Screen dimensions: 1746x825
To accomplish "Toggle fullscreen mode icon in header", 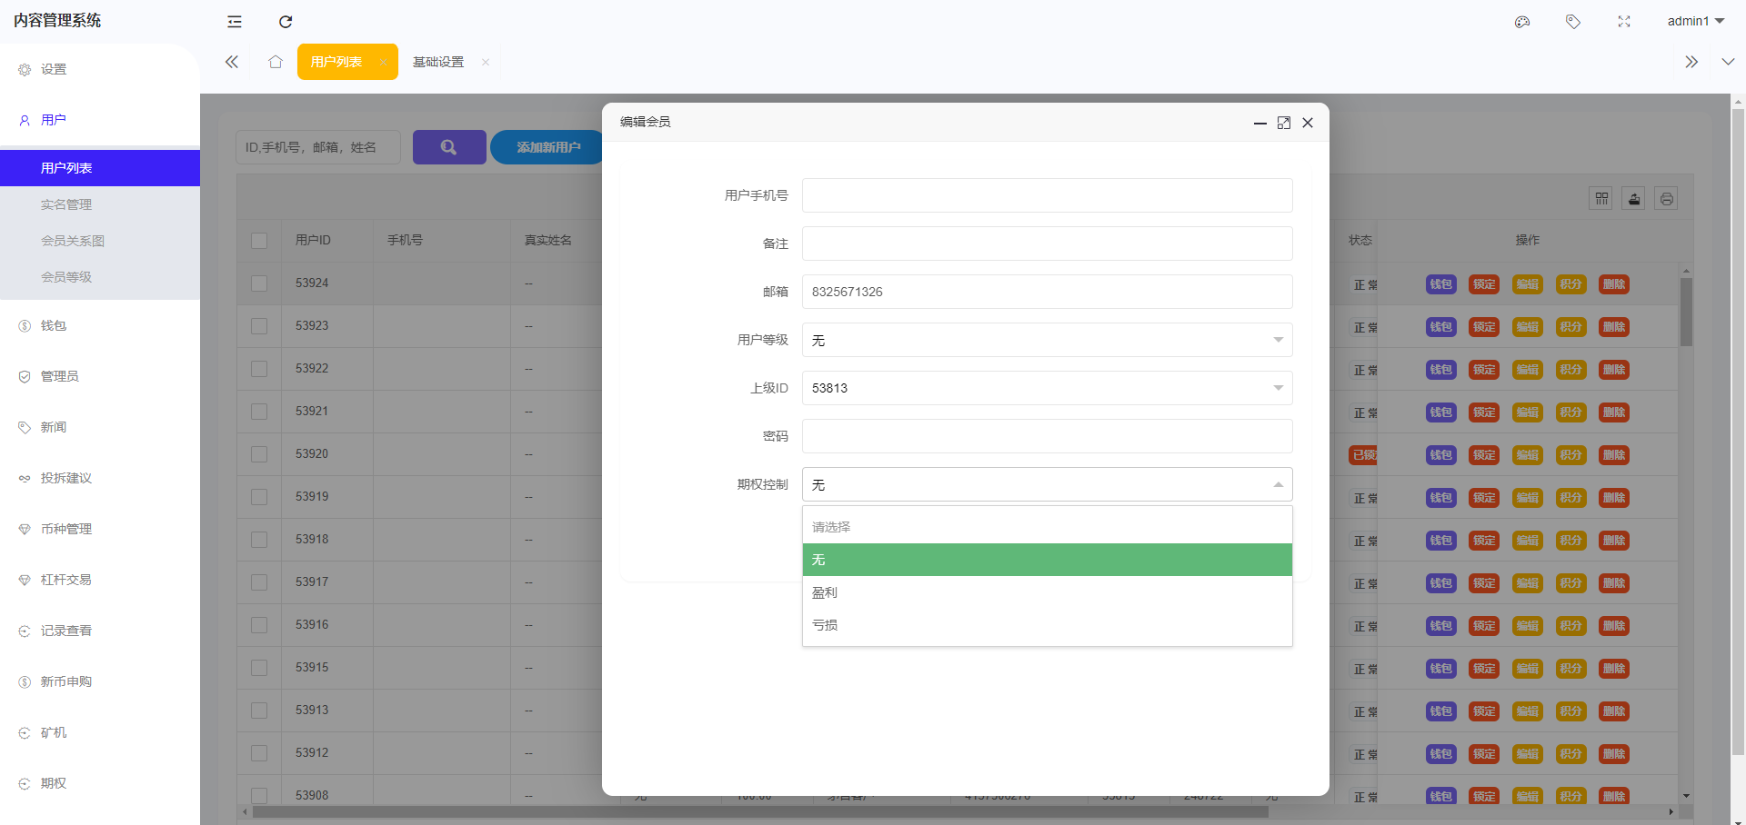I will click(1624, 22).
